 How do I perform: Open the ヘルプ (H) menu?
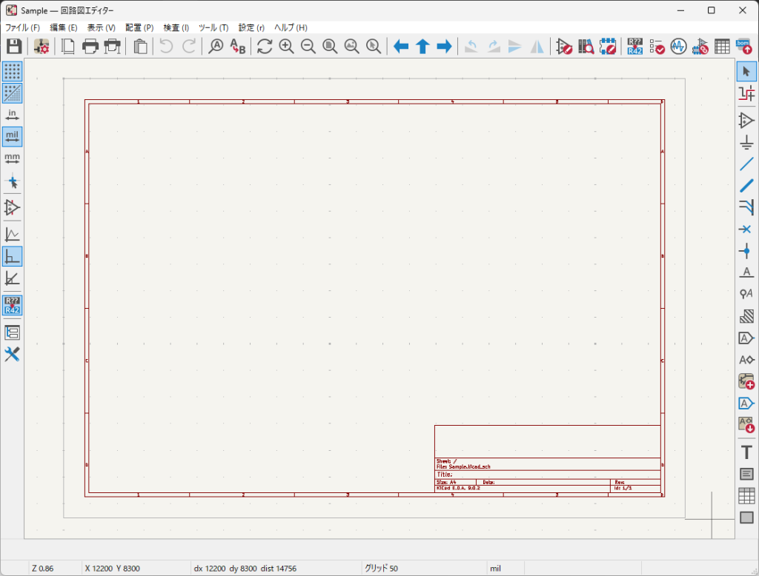click(291, 27)
